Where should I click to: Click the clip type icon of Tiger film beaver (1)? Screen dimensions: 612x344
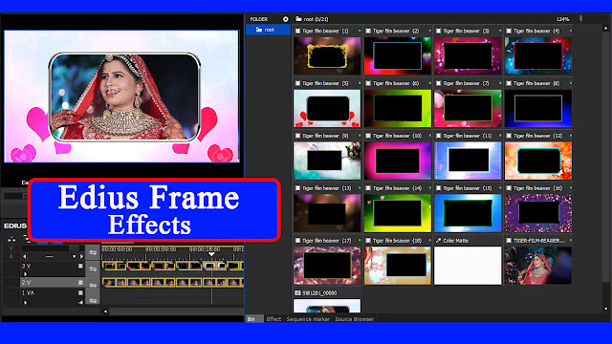coord(297,31)
